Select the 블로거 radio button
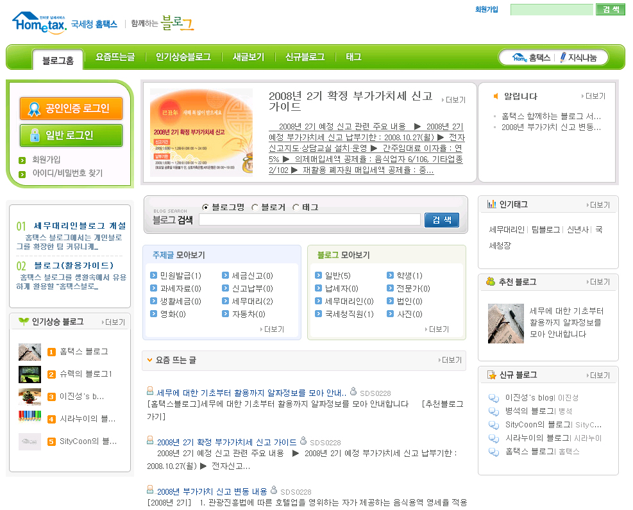This screenshot has height=510, width=633. click(x=255, y=207)
